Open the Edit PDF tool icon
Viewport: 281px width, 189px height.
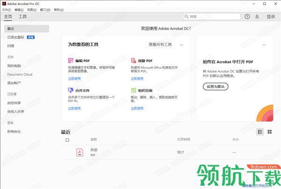click(x=71, y=60)
